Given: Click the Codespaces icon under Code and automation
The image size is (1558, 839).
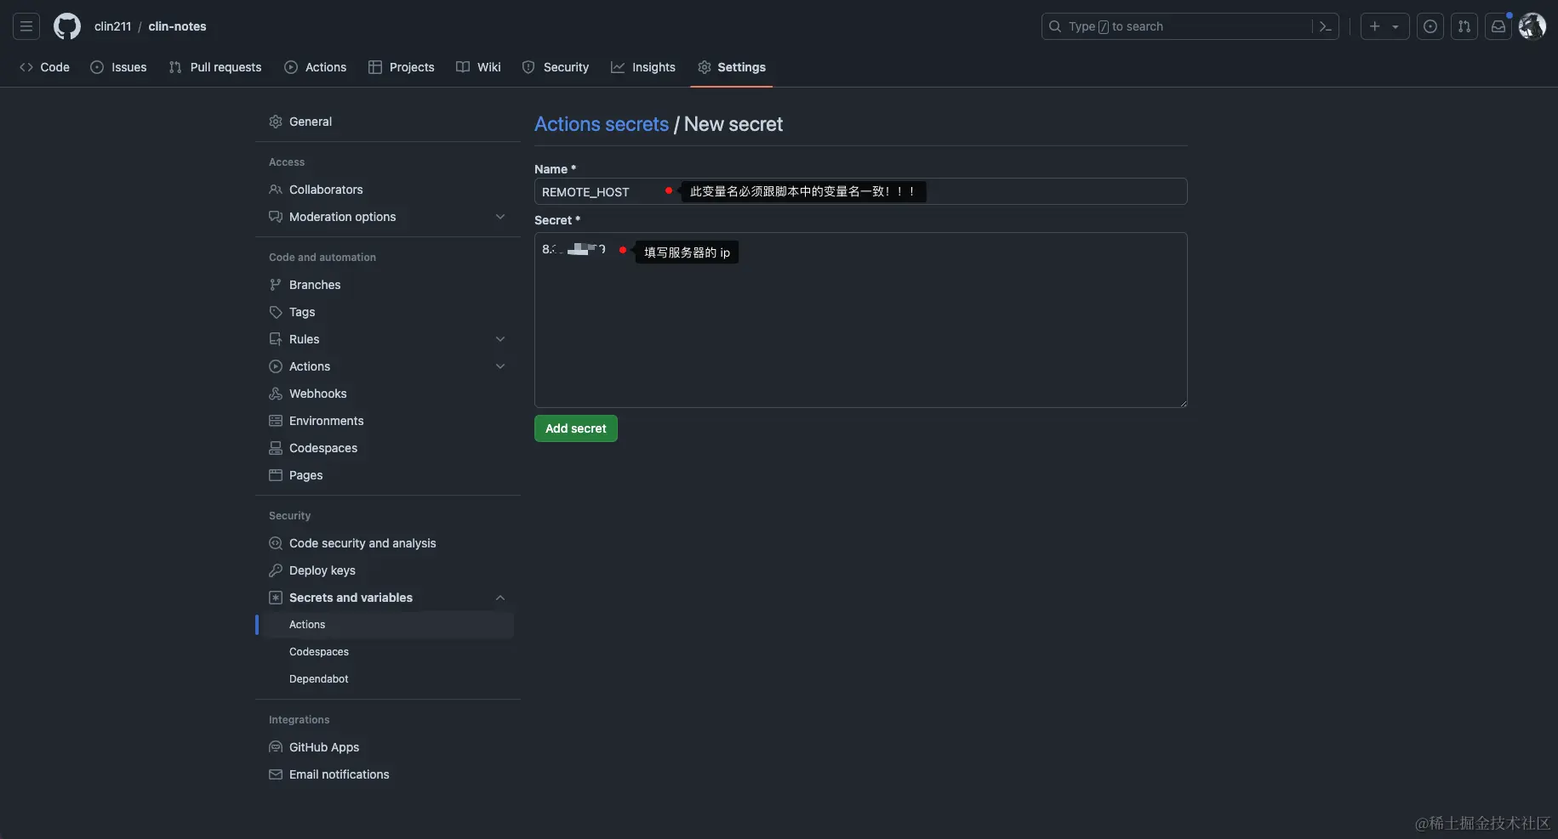Looking at the screenshot, I should [276, 448].
